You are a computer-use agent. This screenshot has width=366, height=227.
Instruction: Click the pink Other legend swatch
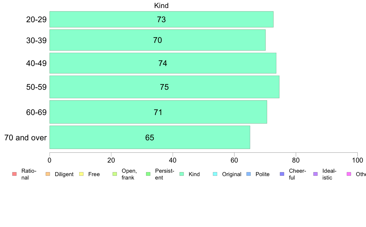pyautogui.click(x=349, y=174)
